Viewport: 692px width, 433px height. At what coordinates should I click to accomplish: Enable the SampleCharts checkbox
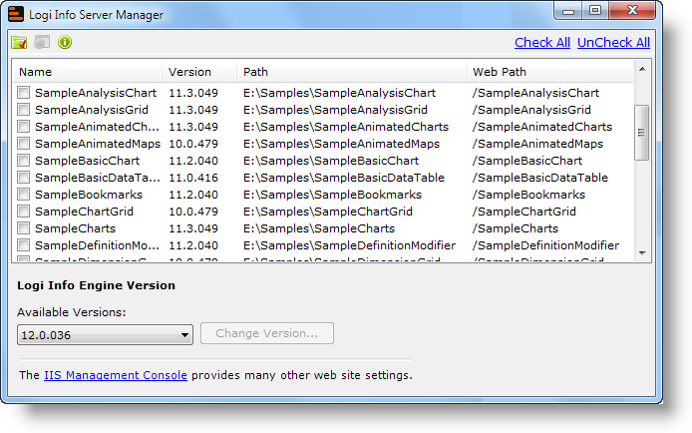point(23,228)
